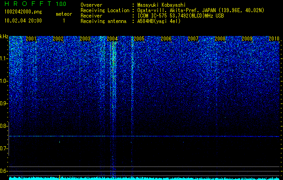Click the ICOM IC-575 receiver frequency text

point(180,16)
